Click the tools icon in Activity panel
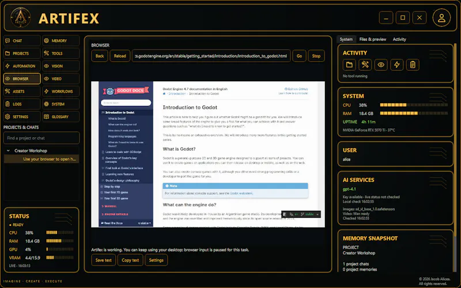Viewport: 461px width, 288px height. (365, 65)
